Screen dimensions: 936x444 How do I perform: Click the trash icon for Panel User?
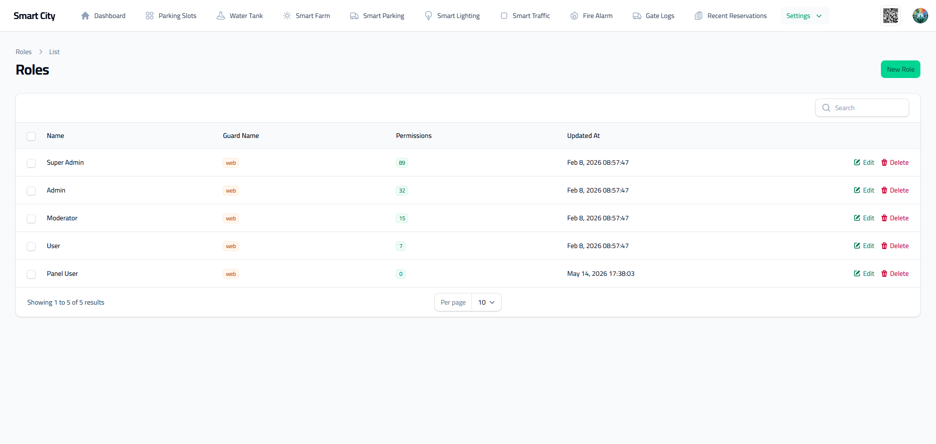coord(884,273)
